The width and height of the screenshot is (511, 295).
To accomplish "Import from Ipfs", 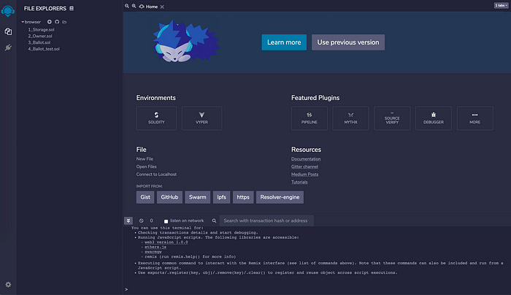I will [x=222, y=197].
